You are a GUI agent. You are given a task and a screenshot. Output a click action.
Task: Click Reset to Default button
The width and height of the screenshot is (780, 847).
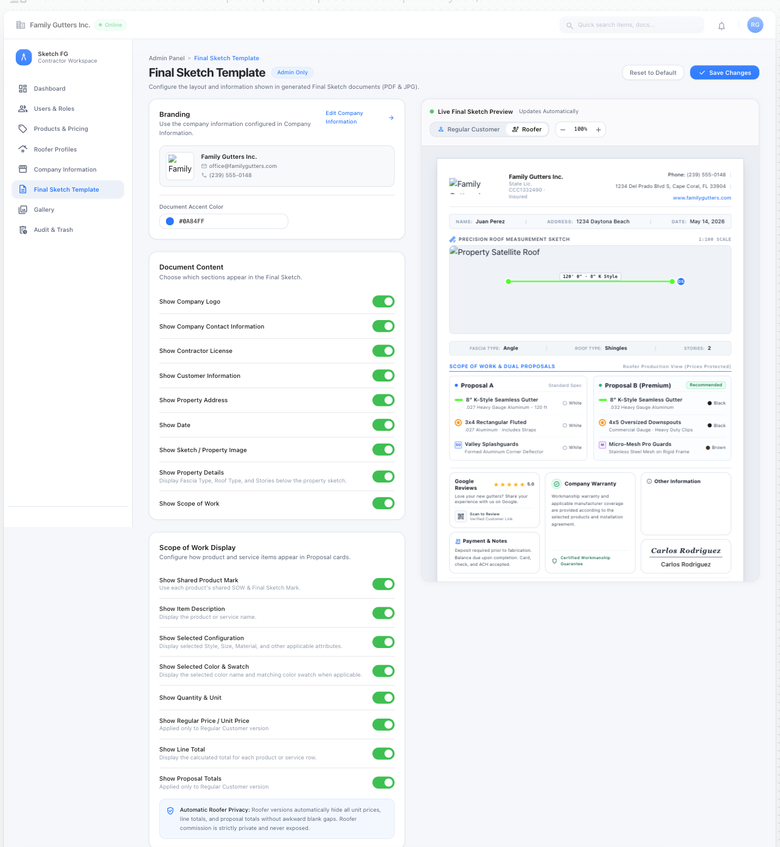[x=653, y=73]
